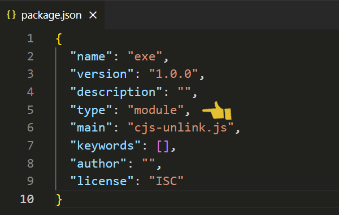339x215 pixels.
Task: Click the opening curly brace on line 1
Action: (x=59, y=39)
